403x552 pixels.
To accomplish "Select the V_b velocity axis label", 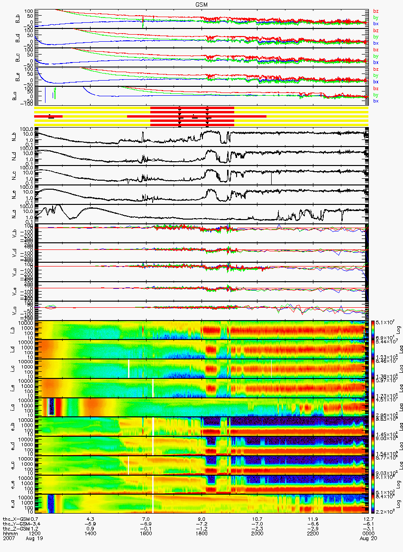I will pos(15,233).
